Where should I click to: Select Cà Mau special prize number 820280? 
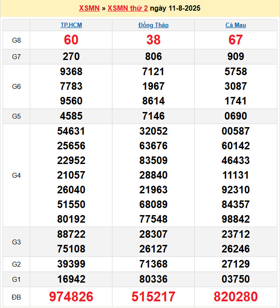[x=236, y=297]
